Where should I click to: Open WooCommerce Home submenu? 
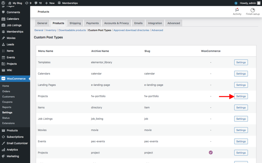click(x=6, y=86)
